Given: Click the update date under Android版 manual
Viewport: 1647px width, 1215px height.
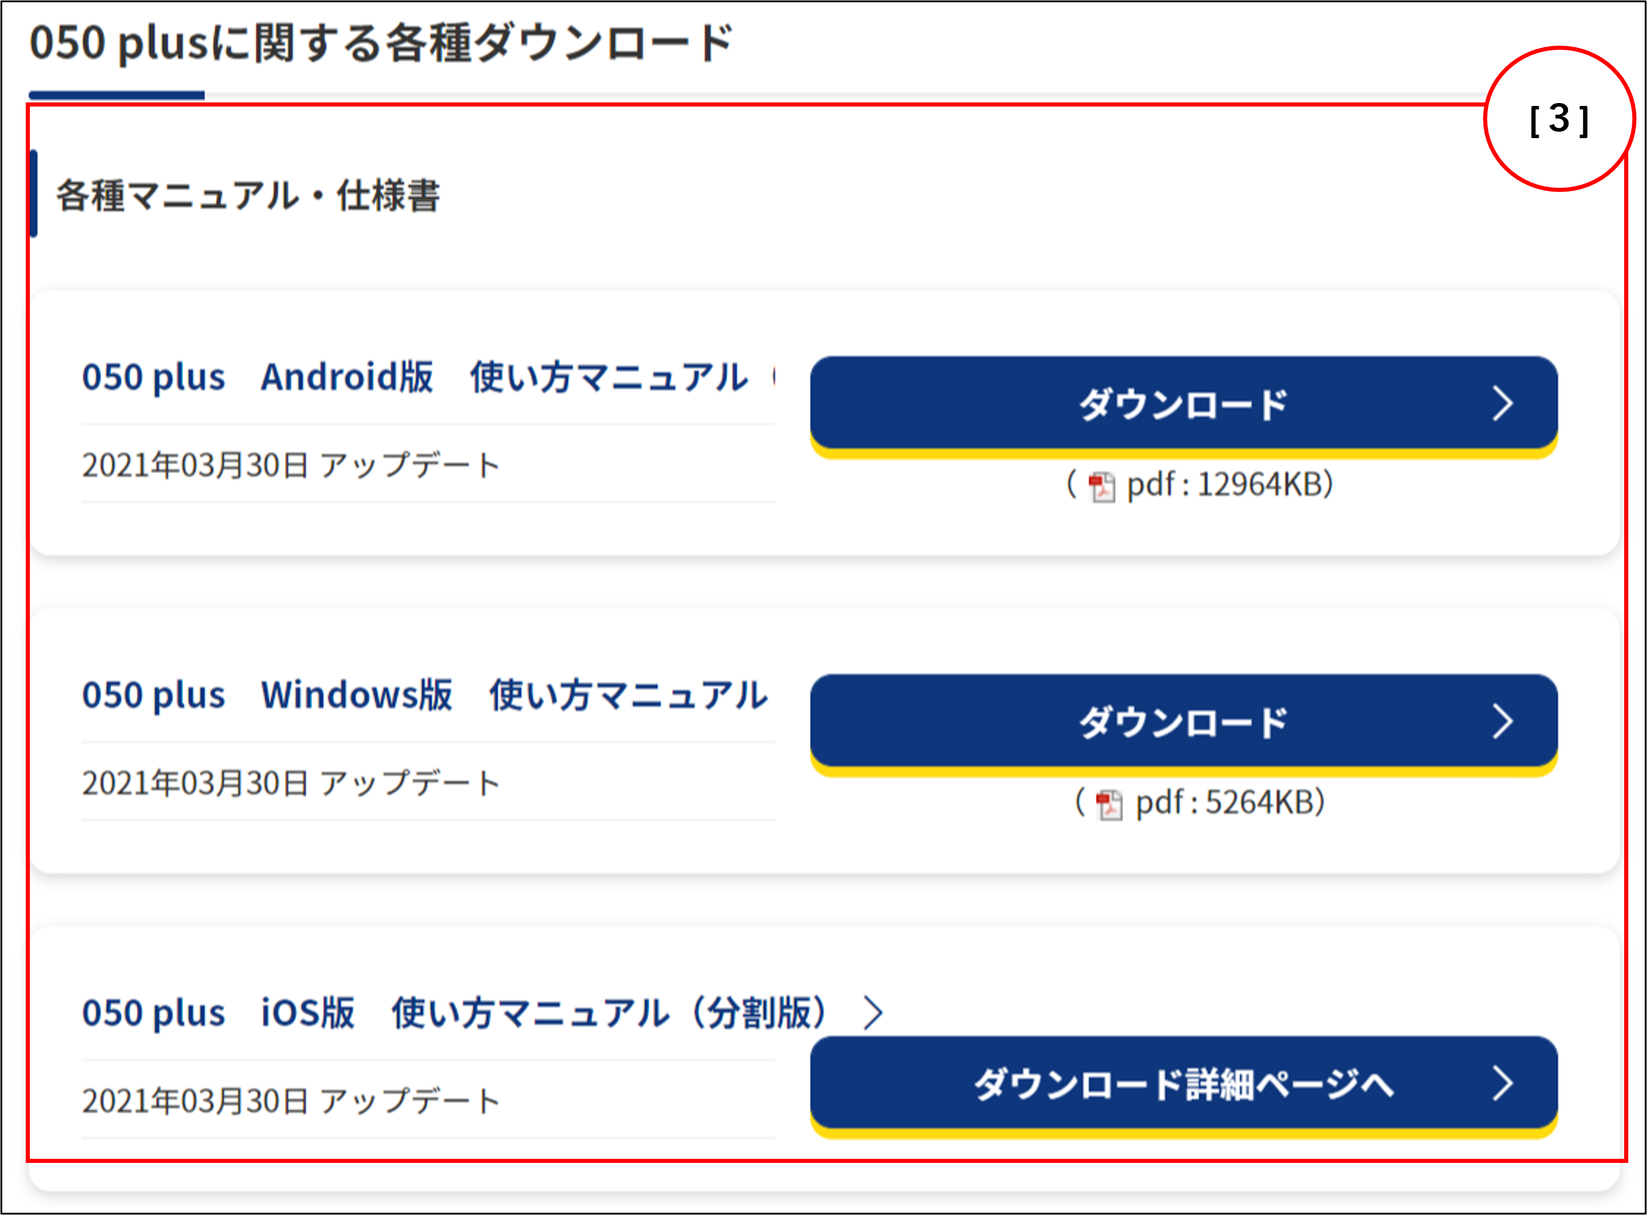Looking at the screenshot, I should pyautogui.click(x=292, y=465).
